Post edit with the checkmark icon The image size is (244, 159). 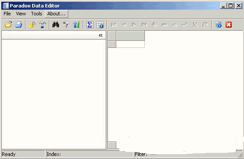tap(185, 25)
